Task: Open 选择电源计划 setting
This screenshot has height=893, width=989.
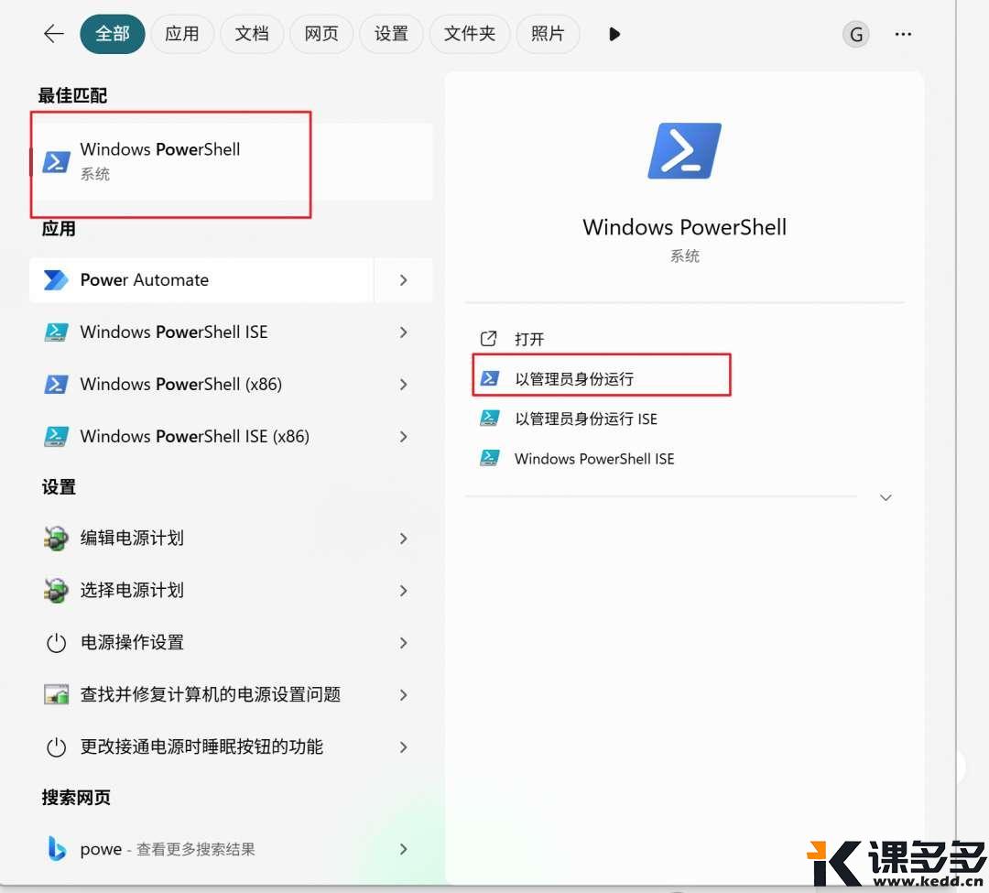Action: coord(201,591)
